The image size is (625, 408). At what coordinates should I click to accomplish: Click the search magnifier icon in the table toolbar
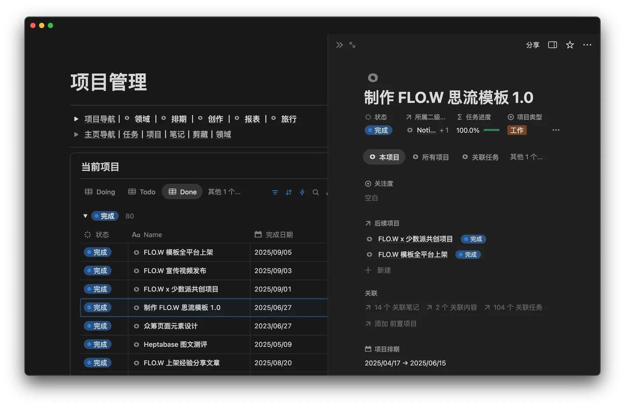click(x=316, y=192)
